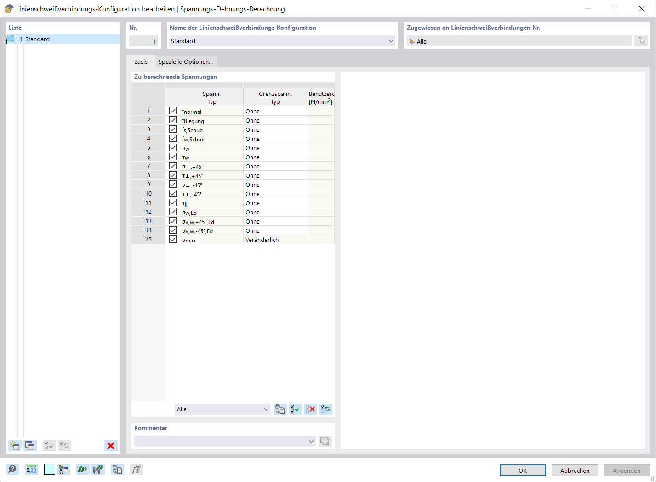Image resolution: width=656 pixels, height=482 pixels.
Task: Click the save-as-default disk icon in bottom toolbar
Action: click(98, 469)
